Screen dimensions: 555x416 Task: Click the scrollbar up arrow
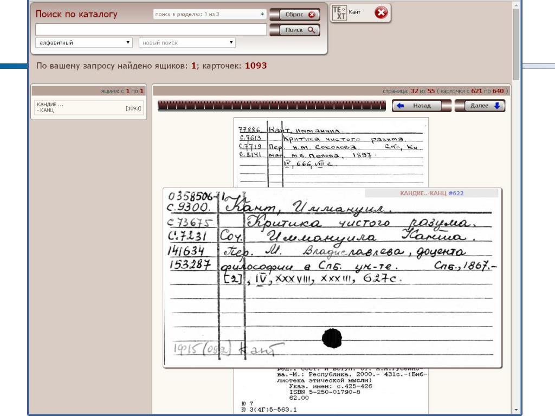click(516, 4)
